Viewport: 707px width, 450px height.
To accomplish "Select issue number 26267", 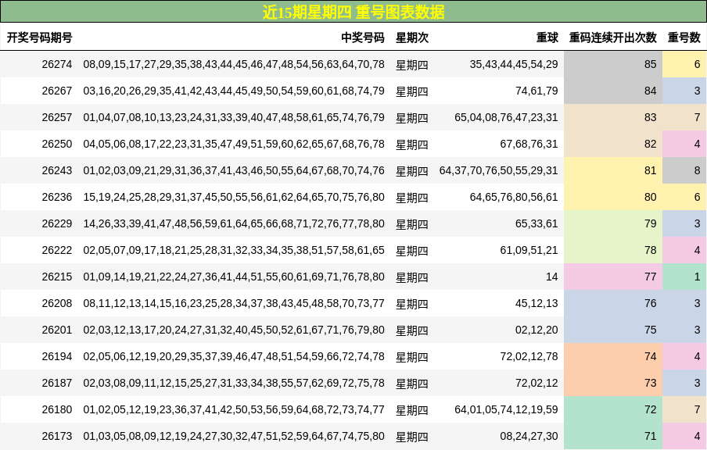I will pyautogui.click(x=57, y=91).
